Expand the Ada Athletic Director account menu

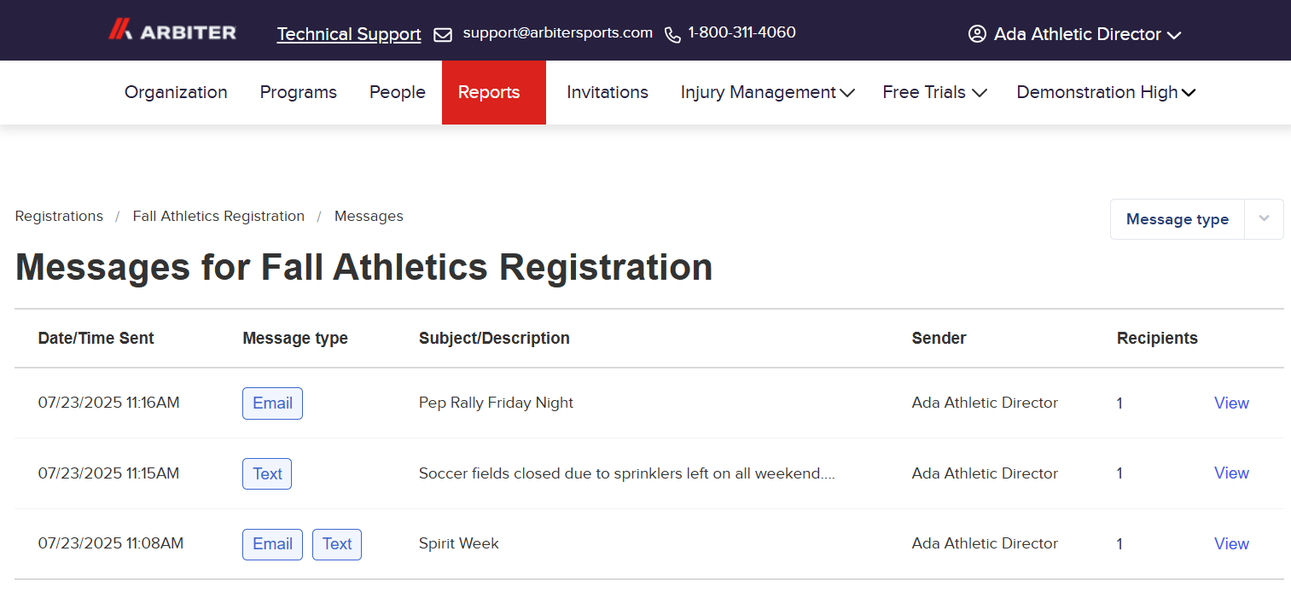pos(1075,34)
